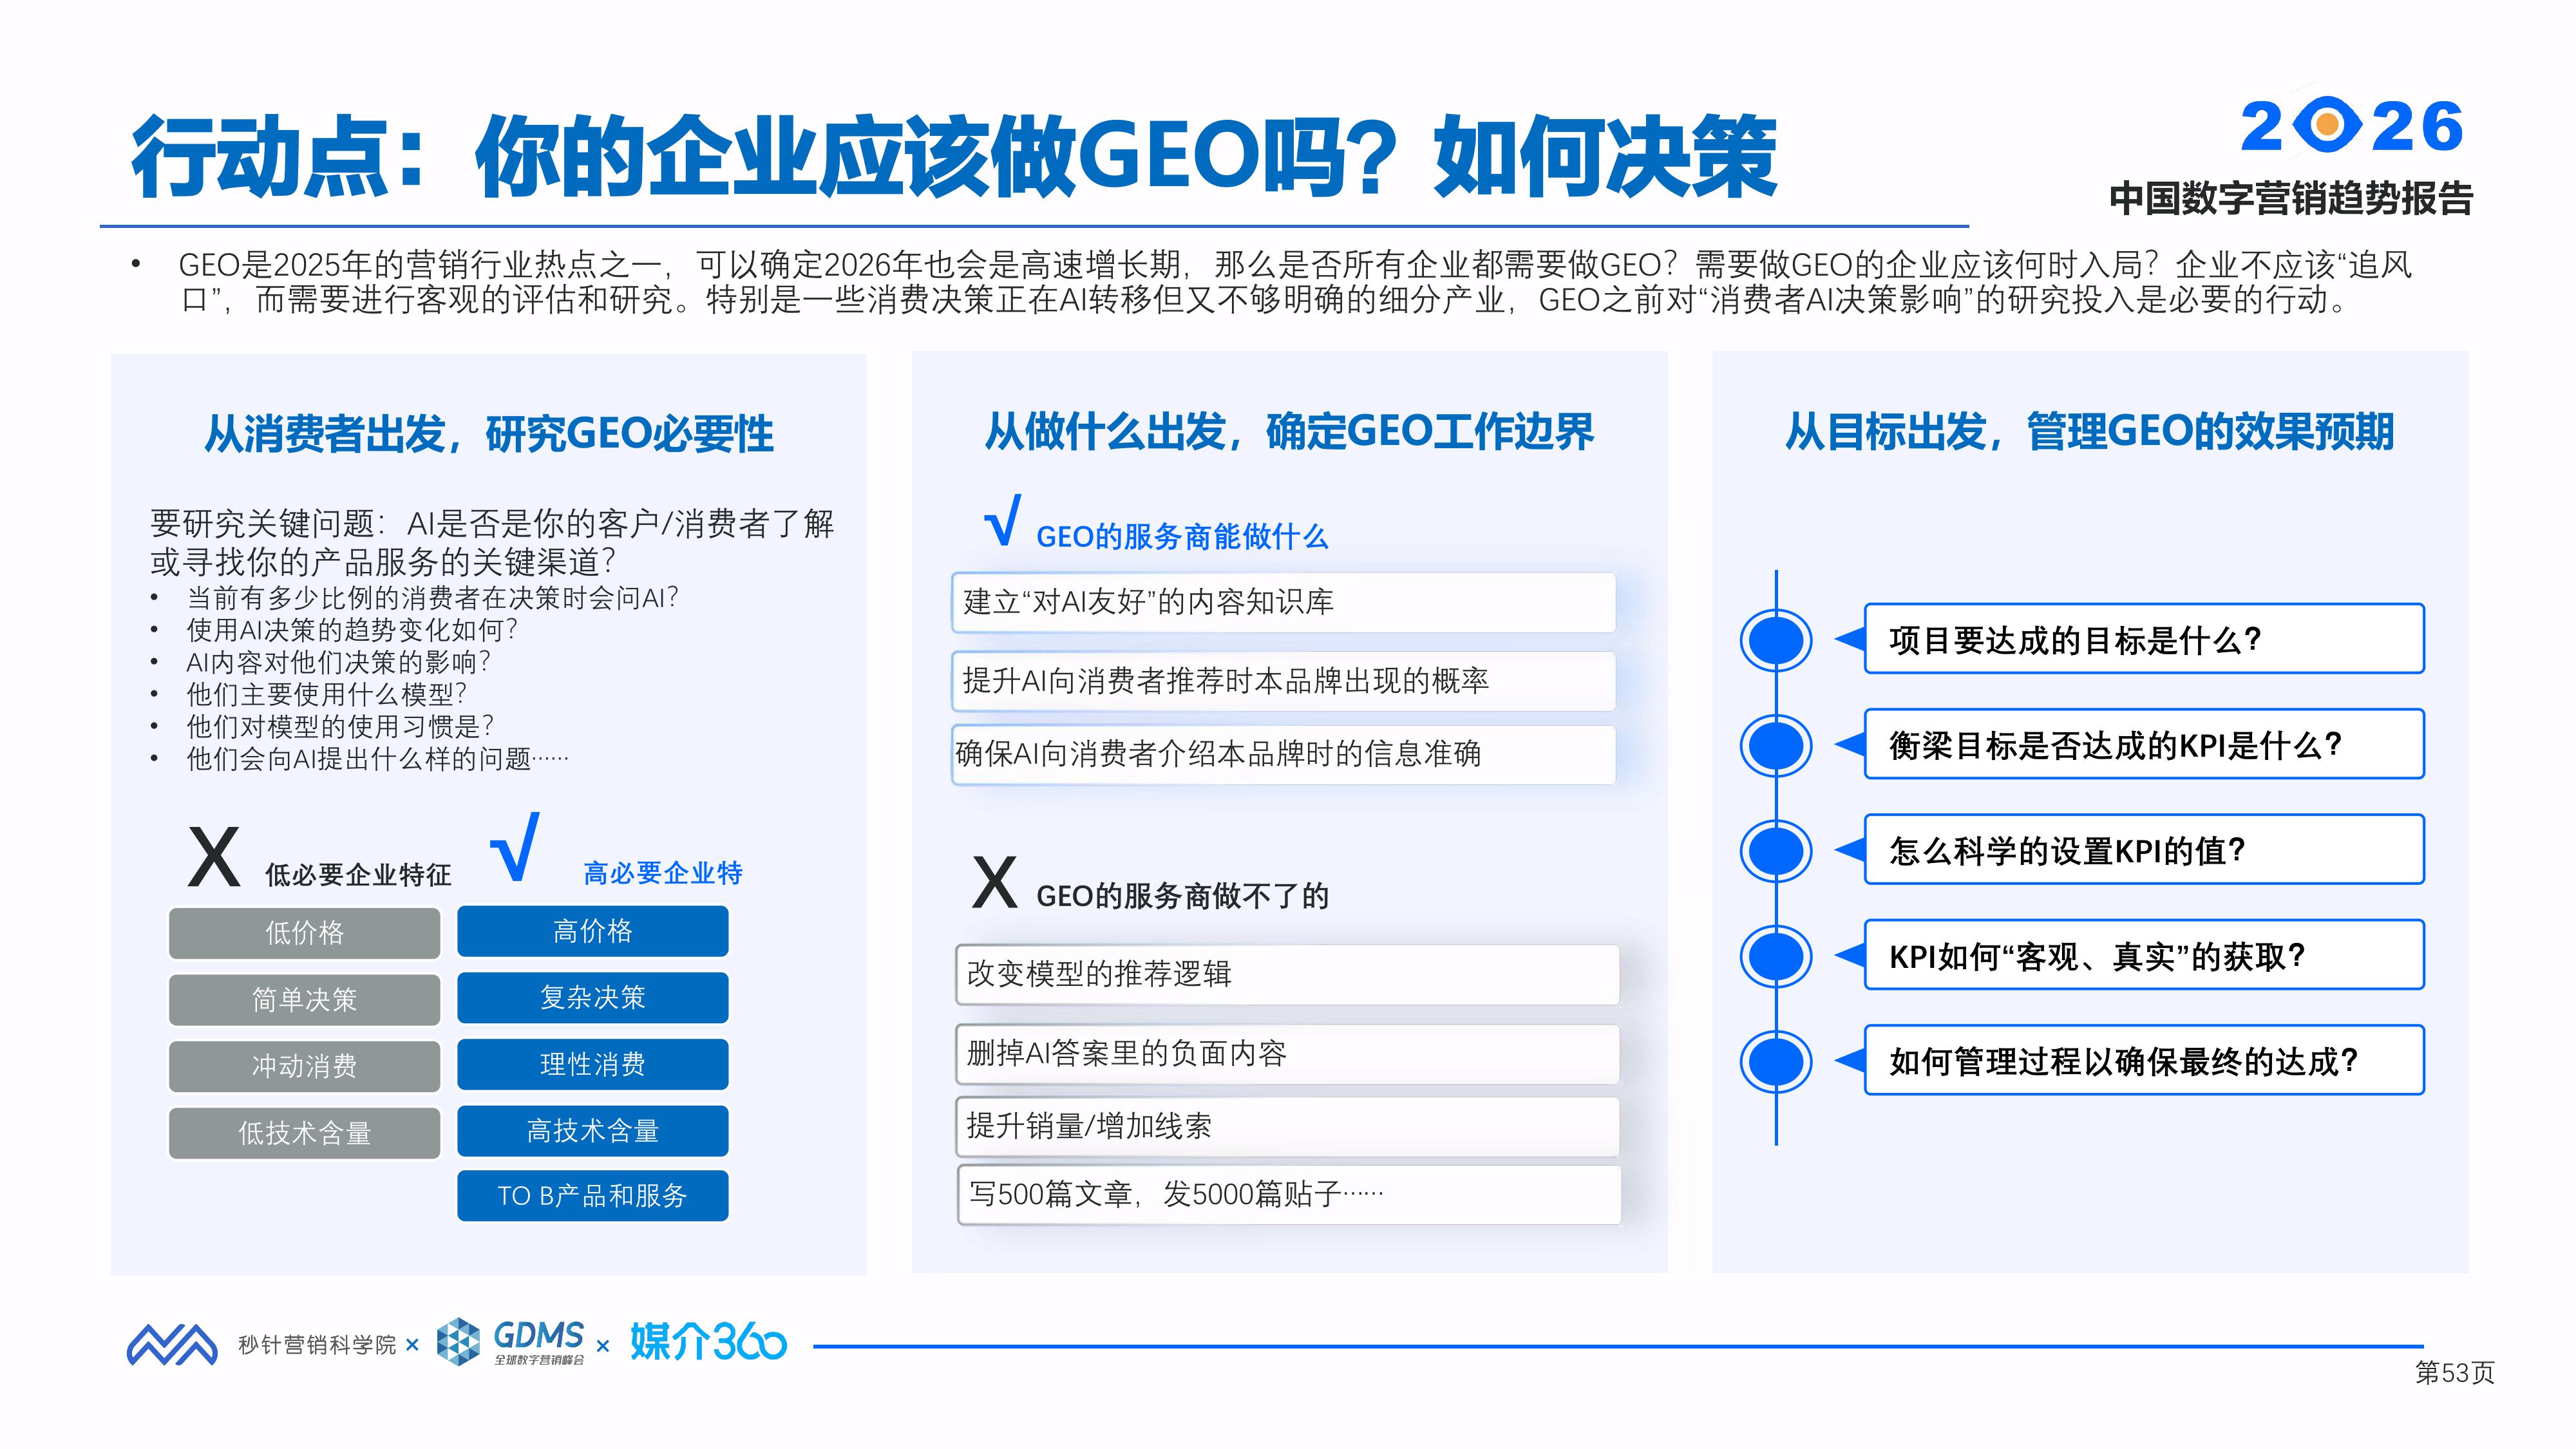The image size is (2576, 1449).
Task: Click the timeline circle next to 如何管理过程以确保最终的达成
Action: pyautogui.click(x=1776, y=1061)
